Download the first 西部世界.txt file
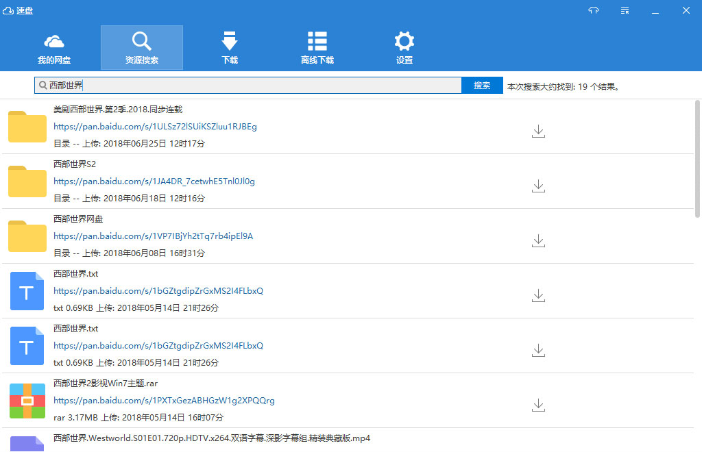Viewport: 702px width, 452px height. tap(538, 296)
